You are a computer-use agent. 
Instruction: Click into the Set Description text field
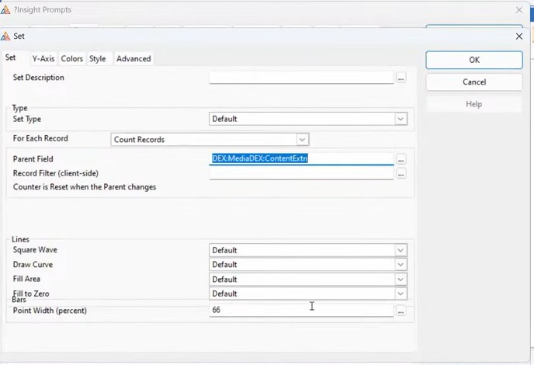[301, 78]
